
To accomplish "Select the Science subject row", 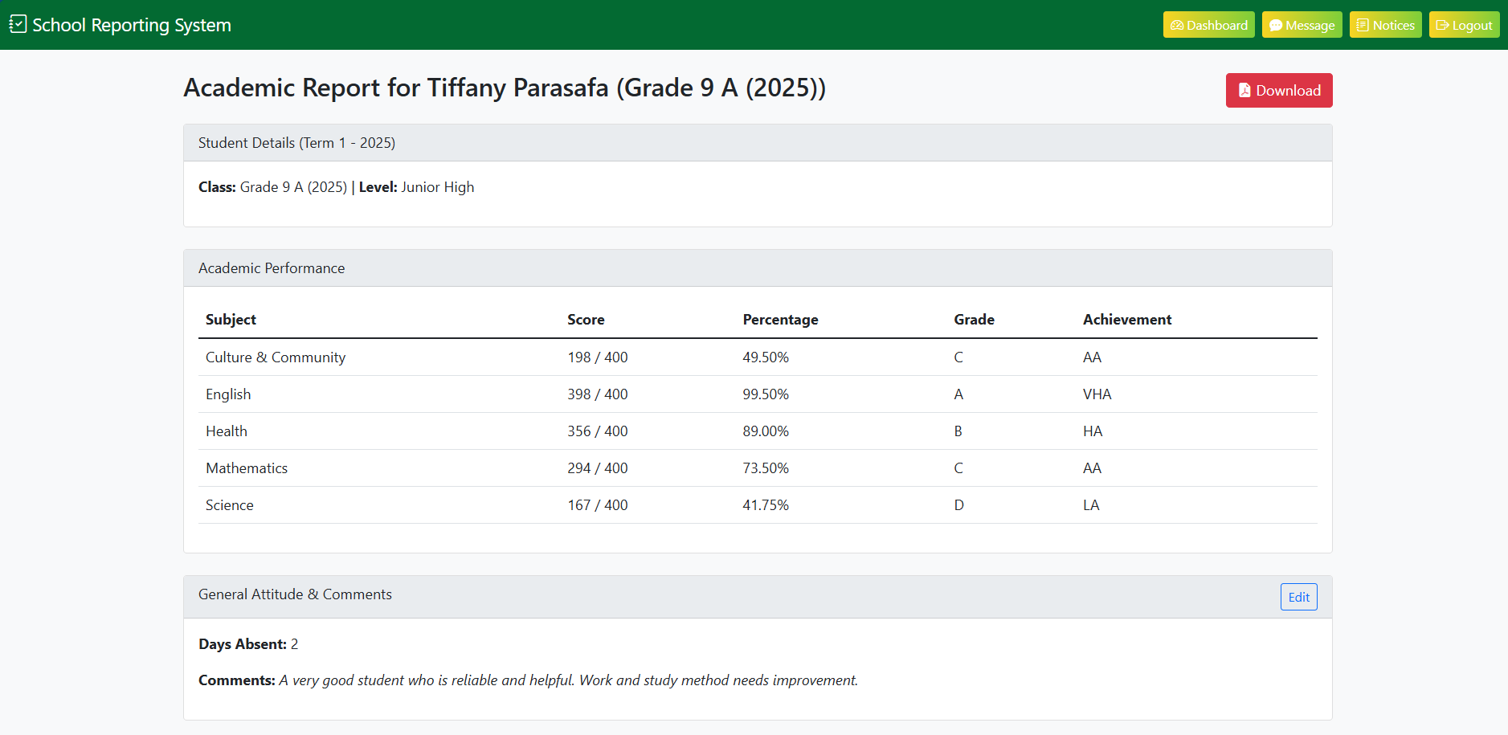I will pyautogui.click(x=230, y=505).
